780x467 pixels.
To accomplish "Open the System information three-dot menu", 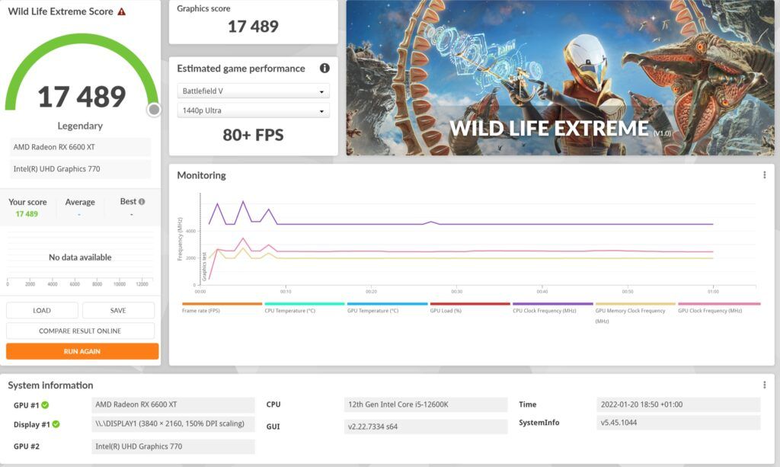I will tap(765, 385).
